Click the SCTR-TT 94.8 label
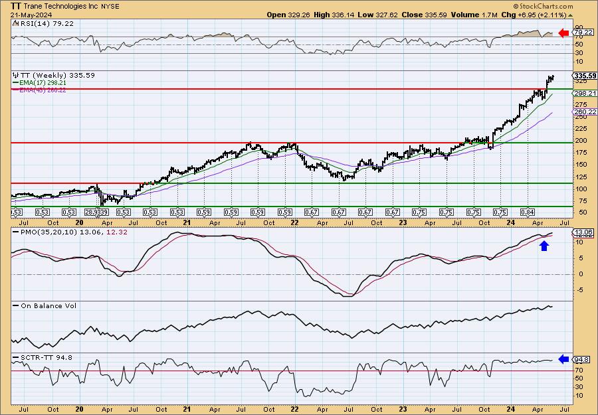The height and width of the screenshot is (415, 598). [43, 357]
